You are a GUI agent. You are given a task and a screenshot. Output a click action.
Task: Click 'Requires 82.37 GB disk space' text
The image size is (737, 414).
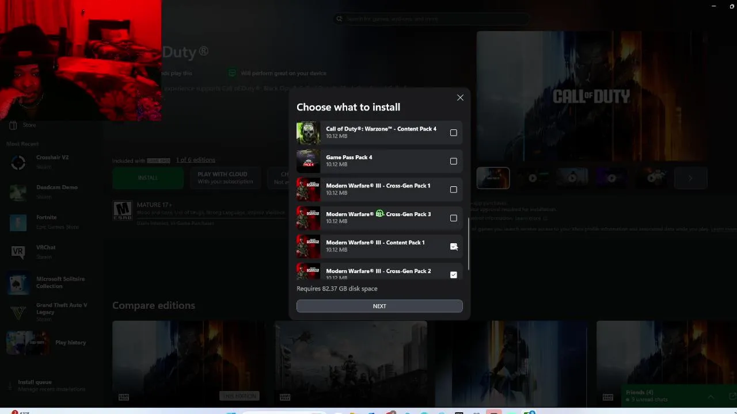(x=337, y=289)
